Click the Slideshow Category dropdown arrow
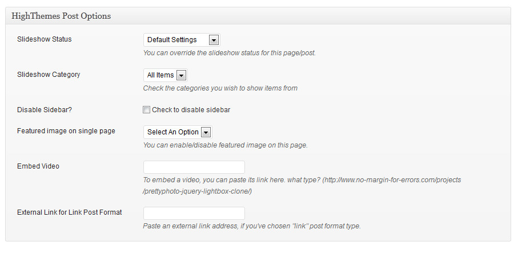518x262 pixels. (x=181, y=75)
